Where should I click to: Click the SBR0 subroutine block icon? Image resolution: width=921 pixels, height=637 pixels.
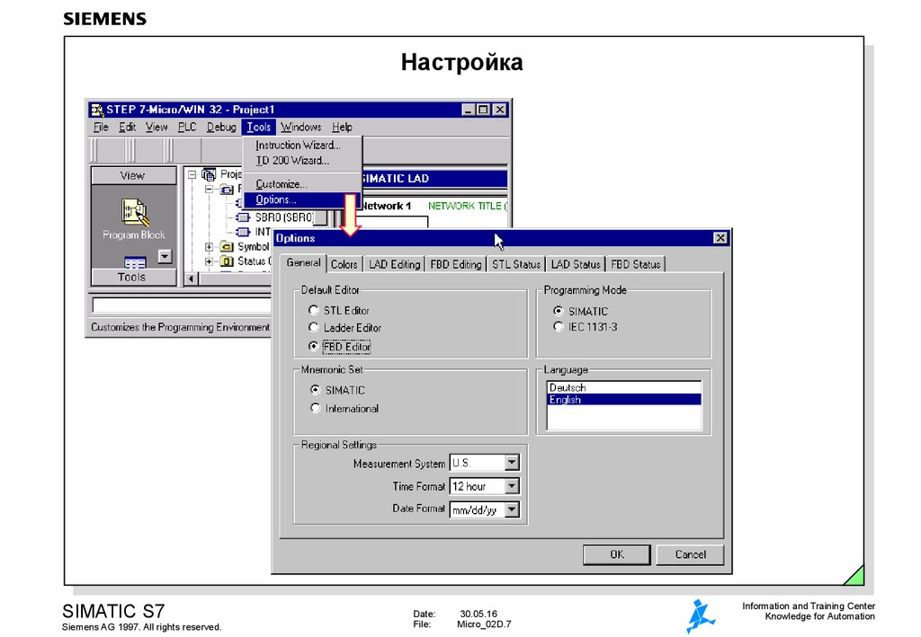point(243,217)
